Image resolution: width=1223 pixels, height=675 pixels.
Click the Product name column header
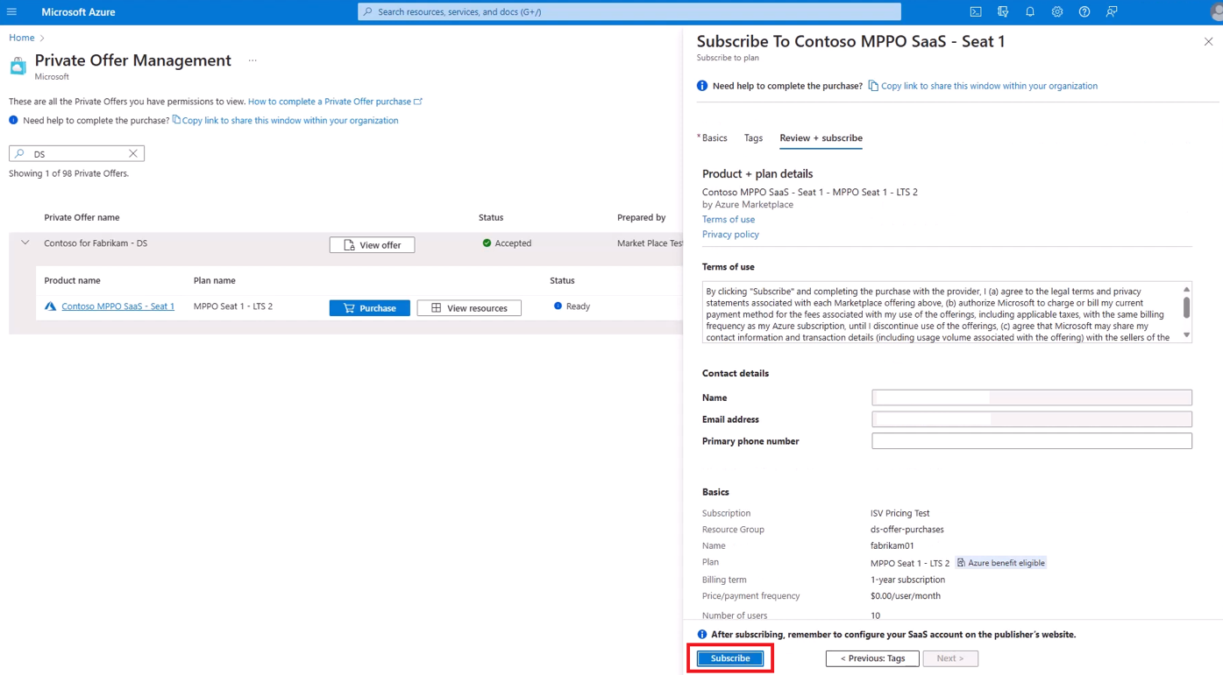pyautogui.click(x=72, y=280)
